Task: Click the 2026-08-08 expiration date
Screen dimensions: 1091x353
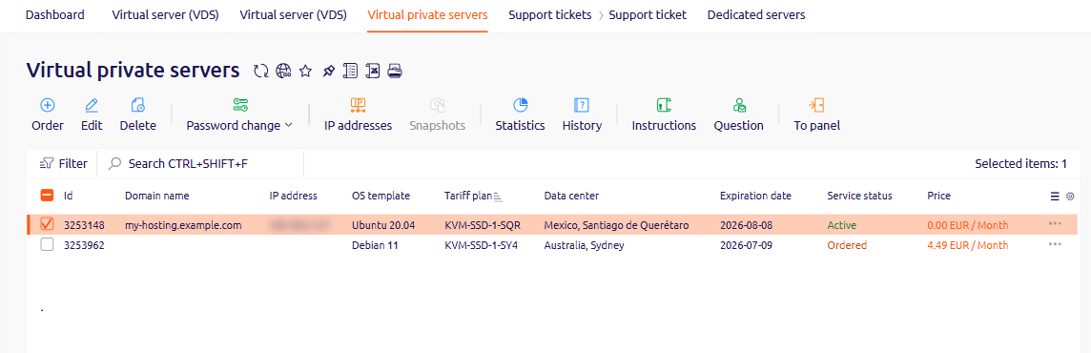Action: [x=746, y=225]
